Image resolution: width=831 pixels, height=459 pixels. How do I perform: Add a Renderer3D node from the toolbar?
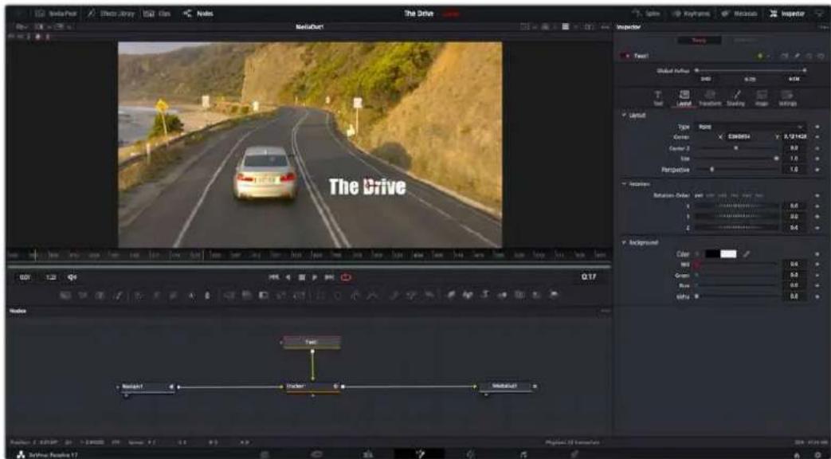click(x=554, y=295)
